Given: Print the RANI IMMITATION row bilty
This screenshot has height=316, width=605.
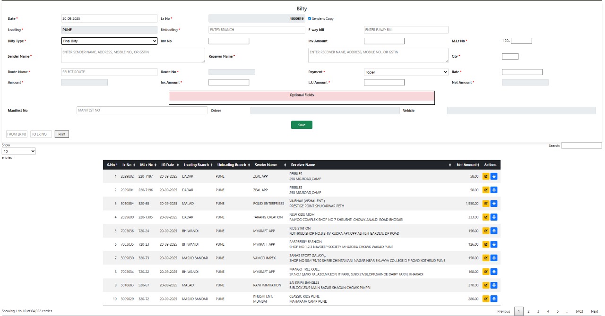Looking at the screenshot, I should [x=494, y=285].
